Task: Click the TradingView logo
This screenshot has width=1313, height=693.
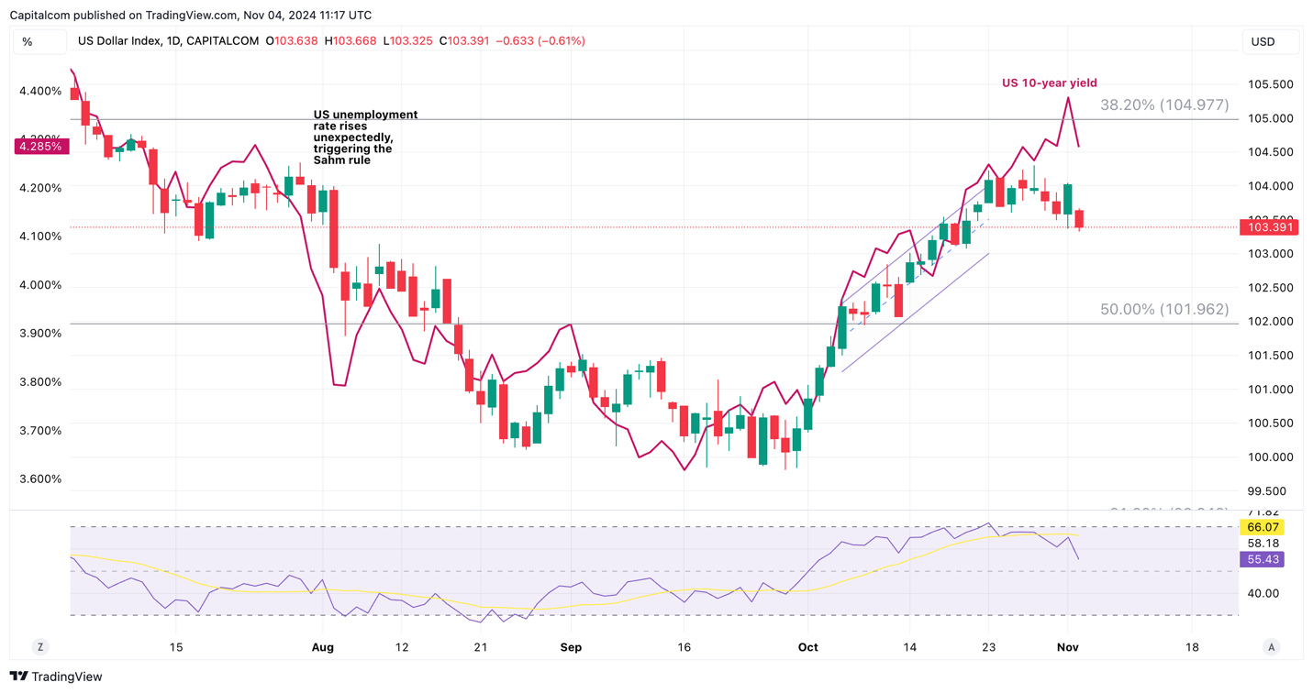Action: point(56,676)
